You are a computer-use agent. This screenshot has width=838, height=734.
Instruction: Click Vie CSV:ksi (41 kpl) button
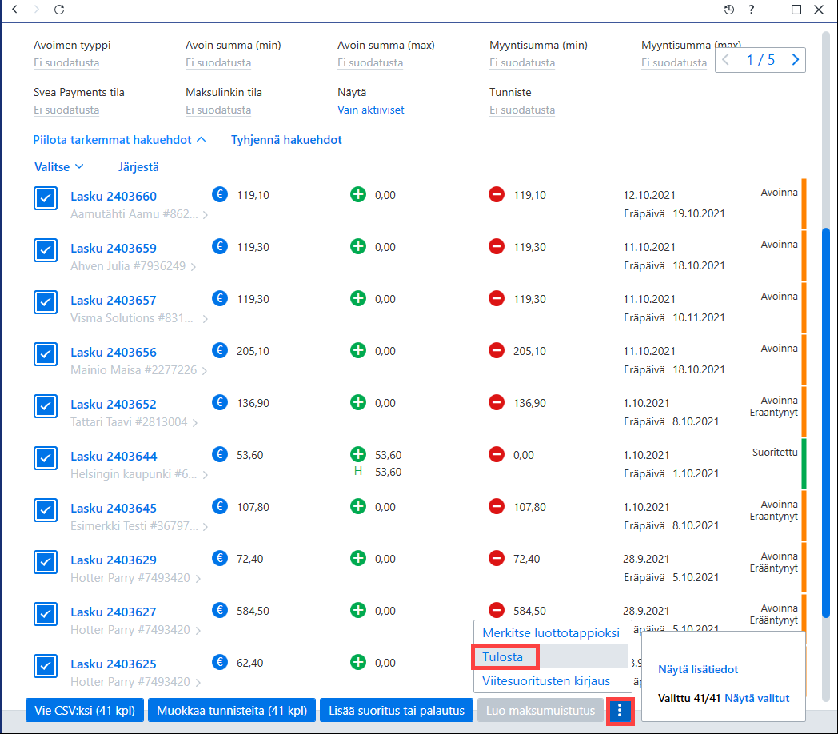[x=85, y=711]
